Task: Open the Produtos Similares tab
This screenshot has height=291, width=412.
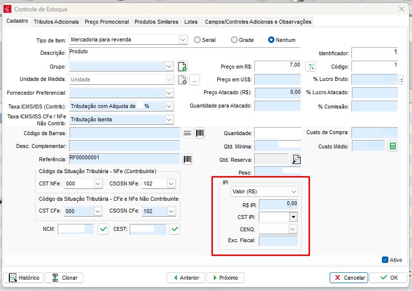Action: tap(156, 22)
